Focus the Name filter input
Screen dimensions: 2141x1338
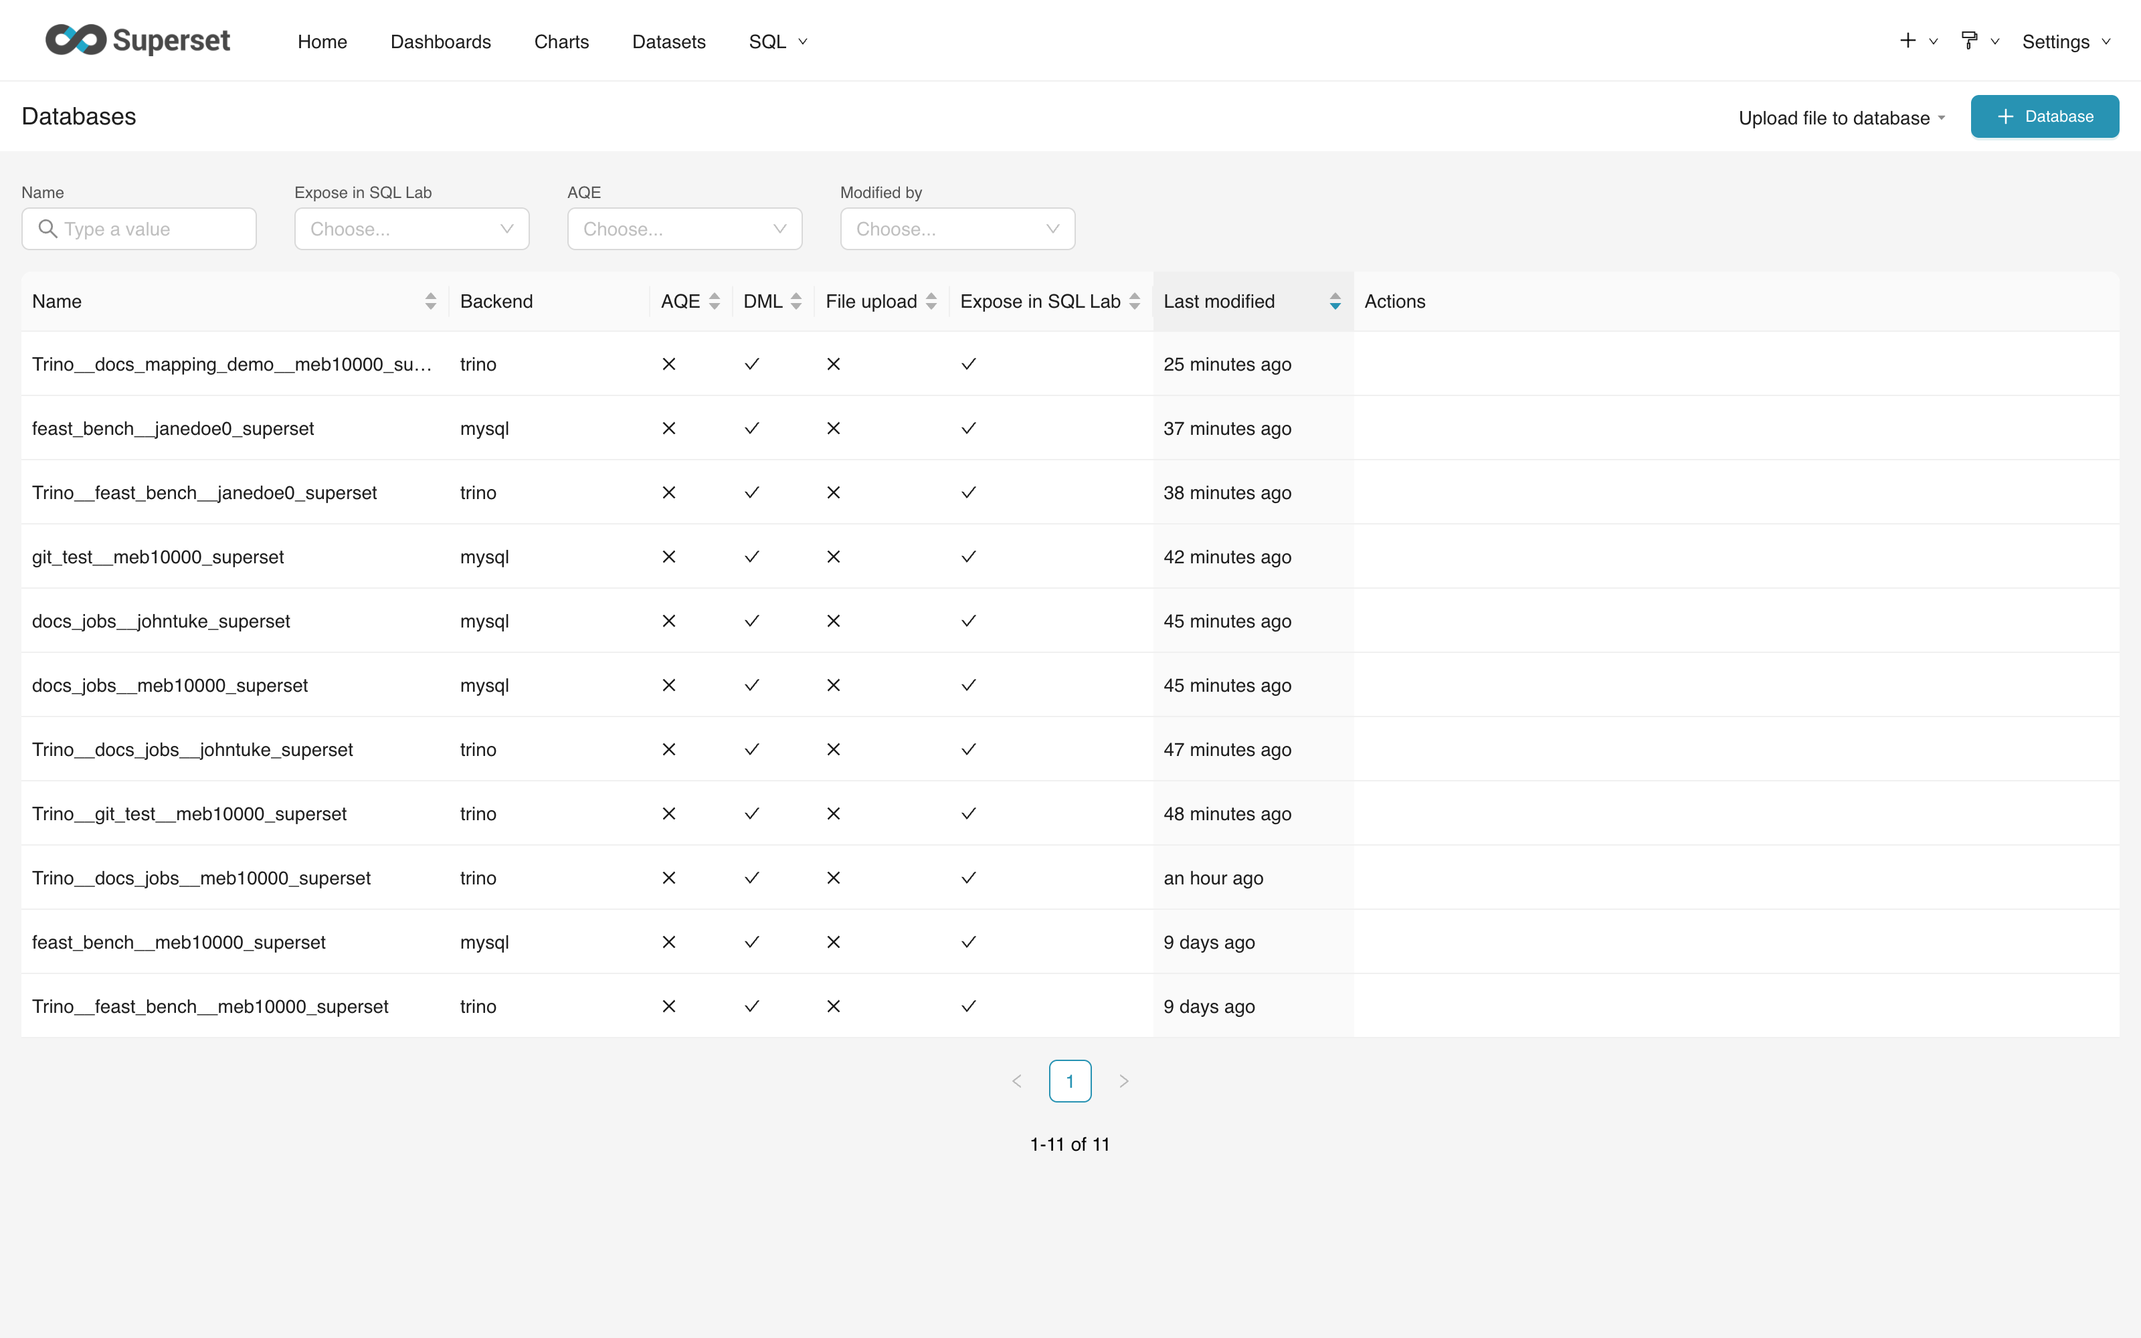coord(139,229)
